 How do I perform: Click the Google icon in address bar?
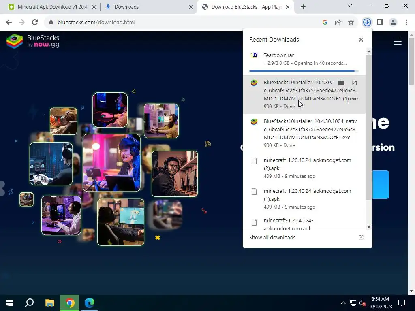[x=325, y=23]
